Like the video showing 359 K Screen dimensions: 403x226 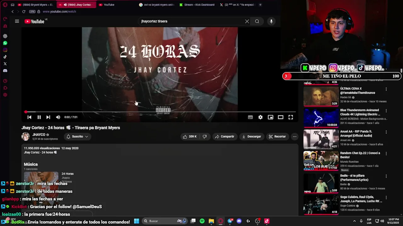pos(190,137)
